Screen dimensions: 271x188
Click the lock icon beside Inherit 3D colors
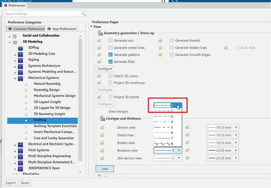(x=99, y=76)
